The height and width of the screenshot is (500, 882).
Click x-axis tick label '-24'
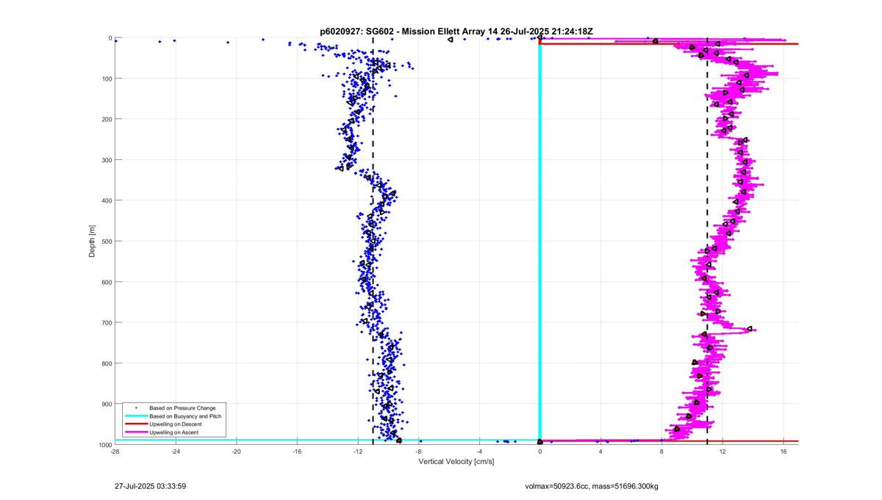(176, 452)
